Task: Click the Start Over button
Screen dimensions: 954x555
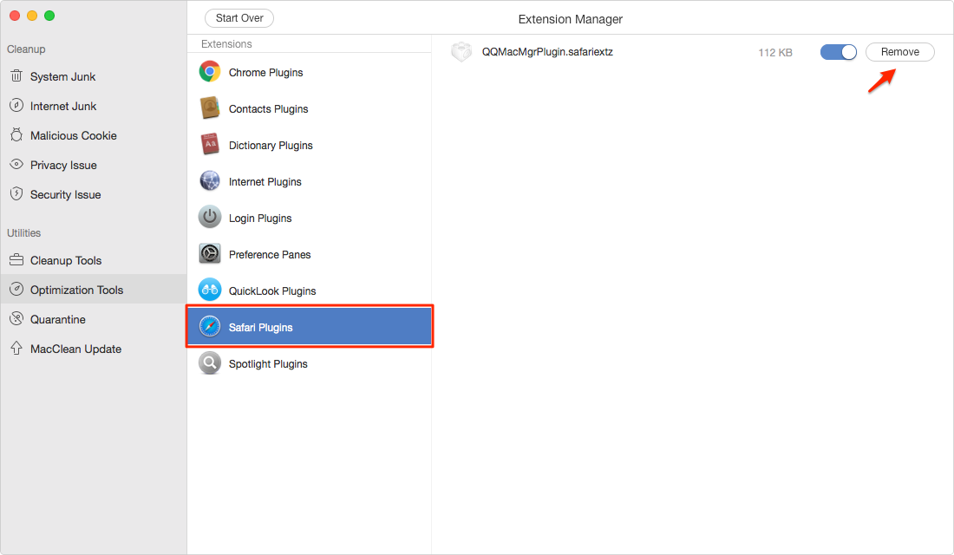Action: pyautogui.click(x=239, y=18)
